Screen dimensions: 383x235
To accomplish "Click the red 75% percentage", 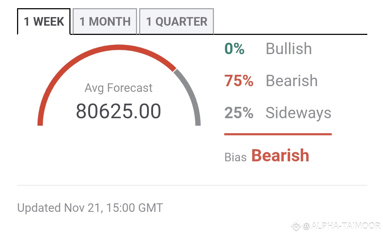I will [x=239, y=81].
